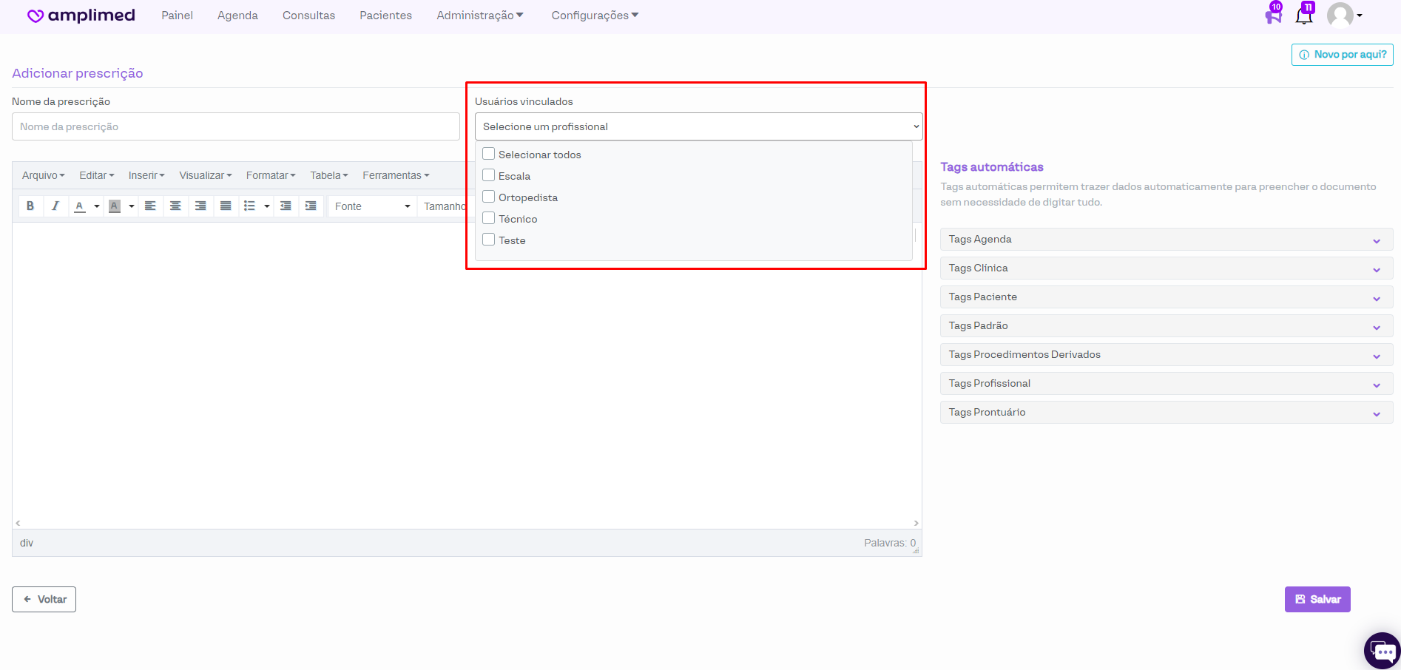Check the Selecionar todos checkbox
Viewport: 1401px width, 670px height.
tap(489, 155)
